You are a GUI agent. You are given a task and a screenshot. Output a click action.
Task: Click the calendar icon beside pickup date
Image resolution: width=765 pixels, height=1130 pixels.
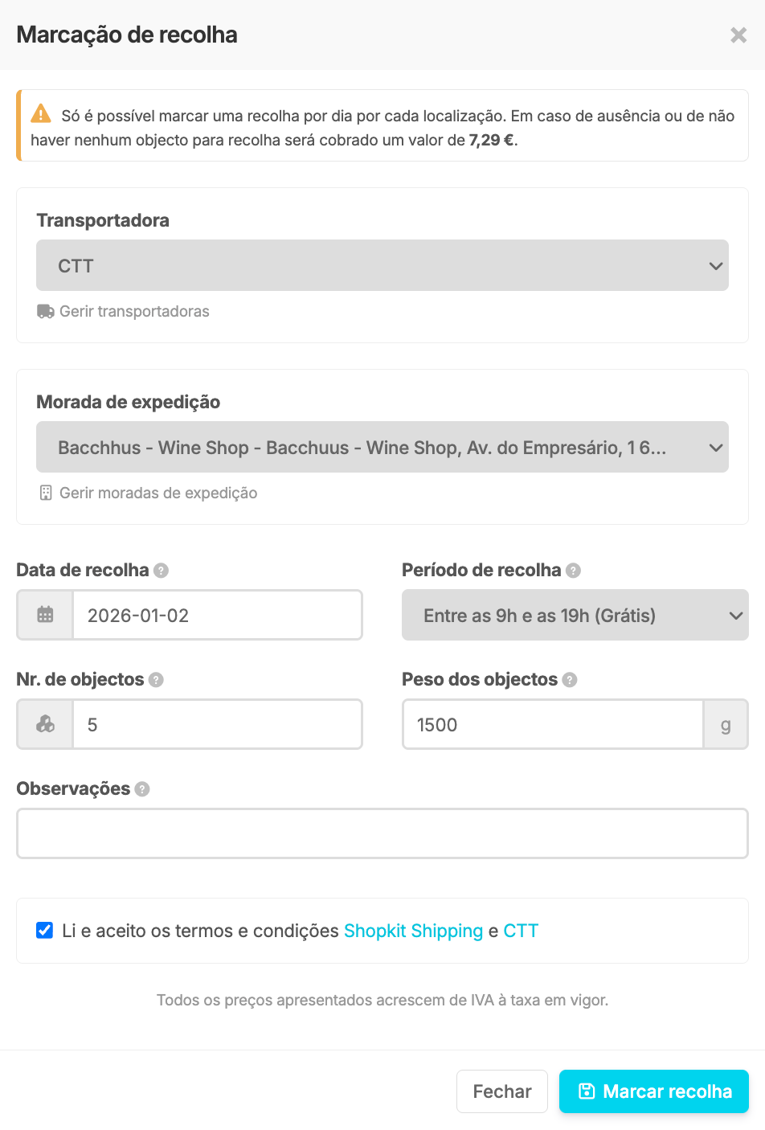(45, 615)
